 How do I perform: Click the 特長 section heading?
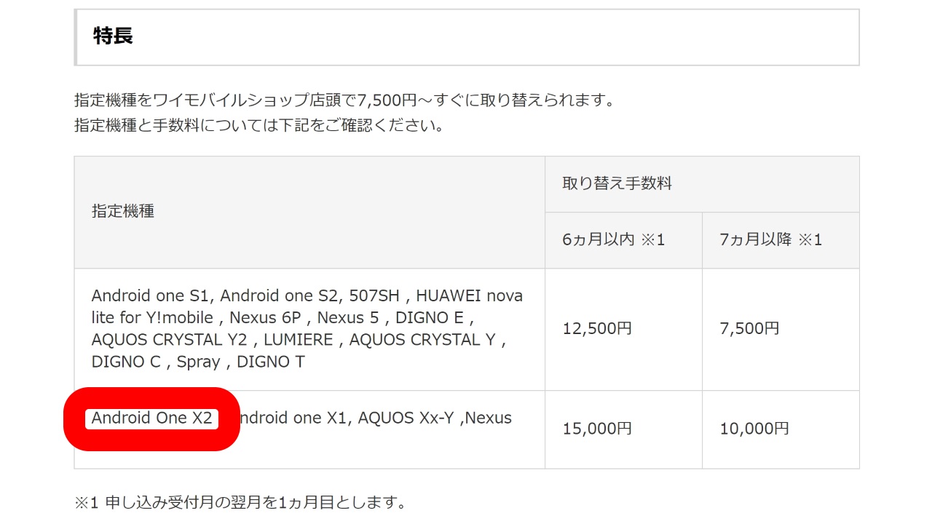coord(113,36)
